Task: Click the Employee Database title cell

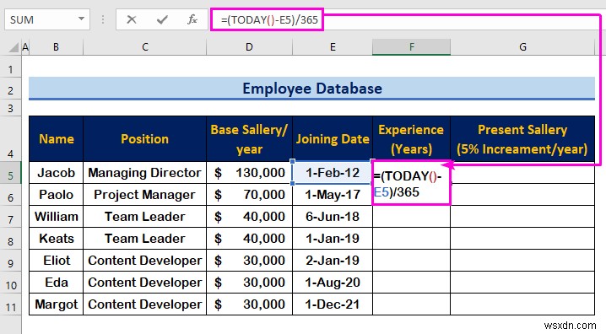Action: click(x=312, y=89)
